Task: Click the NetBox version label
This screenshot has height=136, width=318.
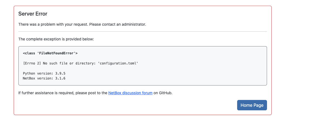Action: click(x=38, y=78)
